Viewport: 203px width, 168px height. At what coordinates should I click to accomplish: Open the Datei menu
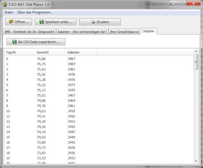(x=9, y=12)
